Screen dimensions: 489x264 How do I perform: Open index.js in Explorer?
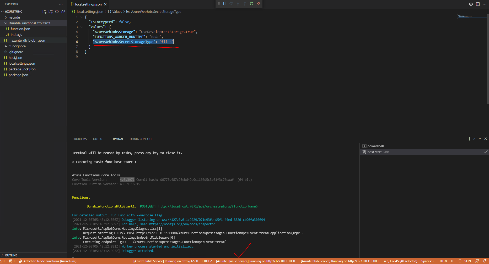[33, 35]
